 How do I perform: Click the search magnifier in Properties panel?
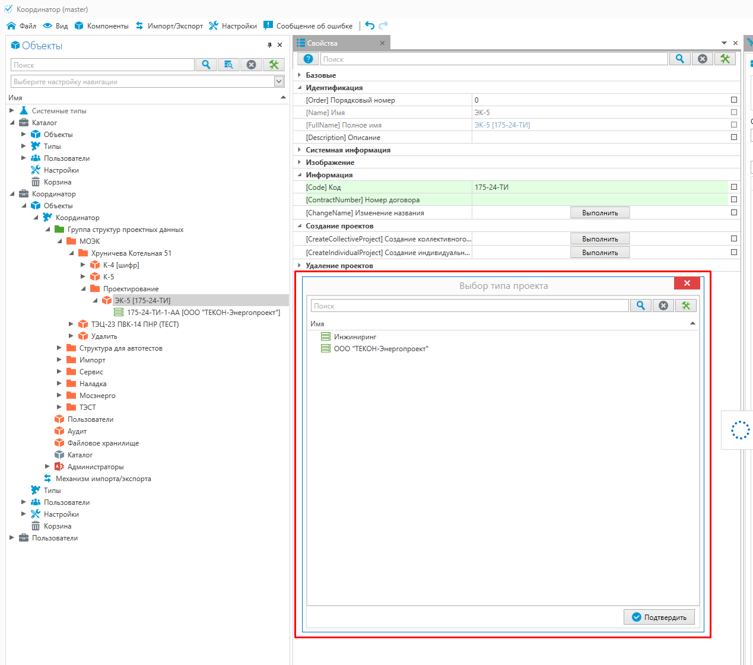pyautogui.click(x=679, y=59)
